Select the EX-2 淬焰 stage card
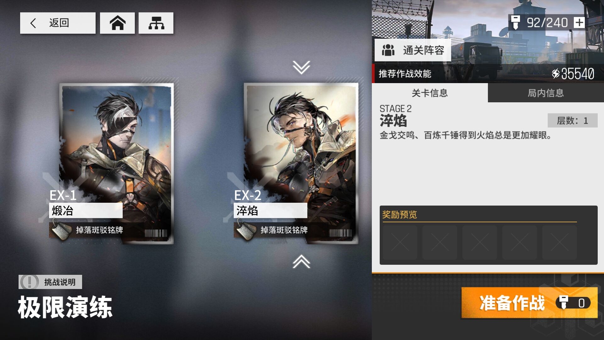604x340 pixels. pos(301,164)
